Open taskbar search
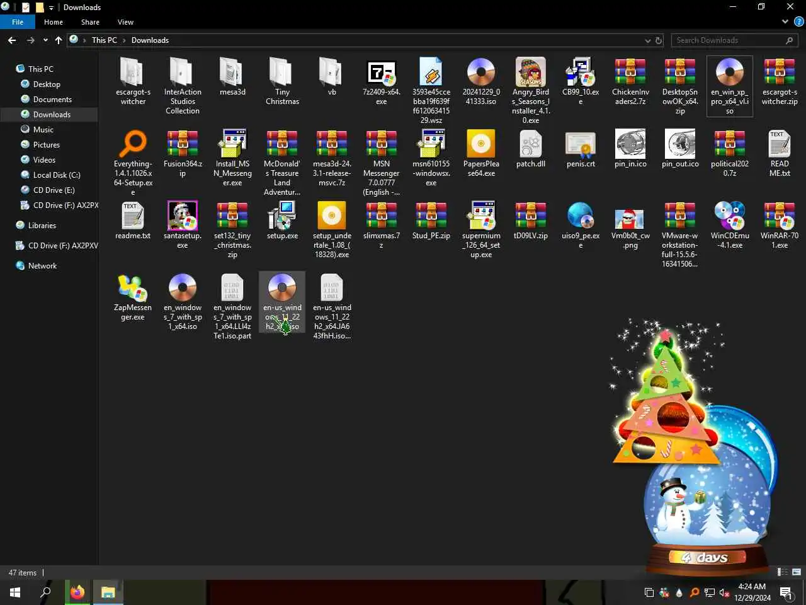This screenshot has height=605, width=806. (45, 592)
